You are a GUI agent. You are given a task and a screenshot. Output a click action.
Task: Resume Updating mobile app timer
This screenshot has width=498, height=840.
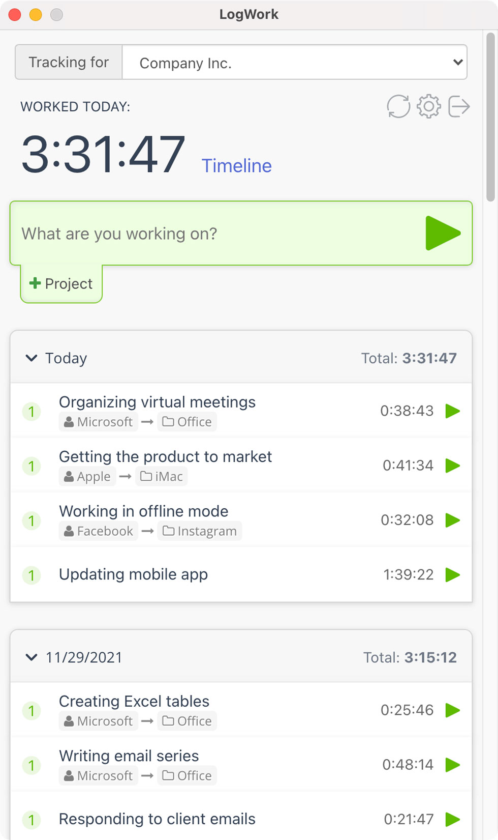(x=452, y=575)
